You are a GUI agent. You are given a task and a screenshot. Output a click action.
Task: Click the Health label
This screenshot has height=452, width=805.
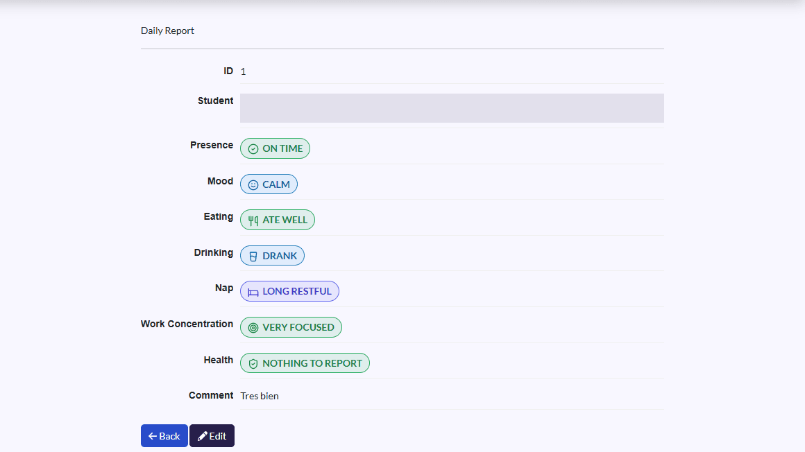point(218,360)
